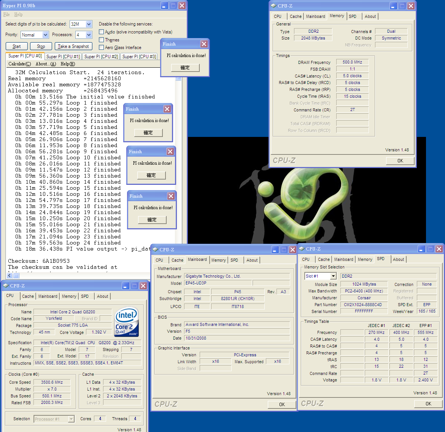Click the Start button in Hyper PI
445x432 pixels.
pos(17,46)
